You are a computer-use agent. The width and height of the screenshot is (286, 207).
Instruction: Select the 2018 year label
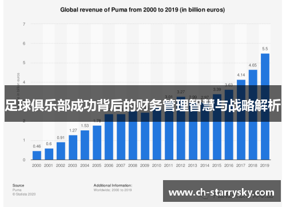coord(253,165)
